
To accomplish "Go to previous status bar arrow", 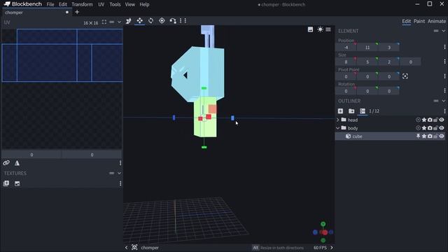I will coord(126,247).
